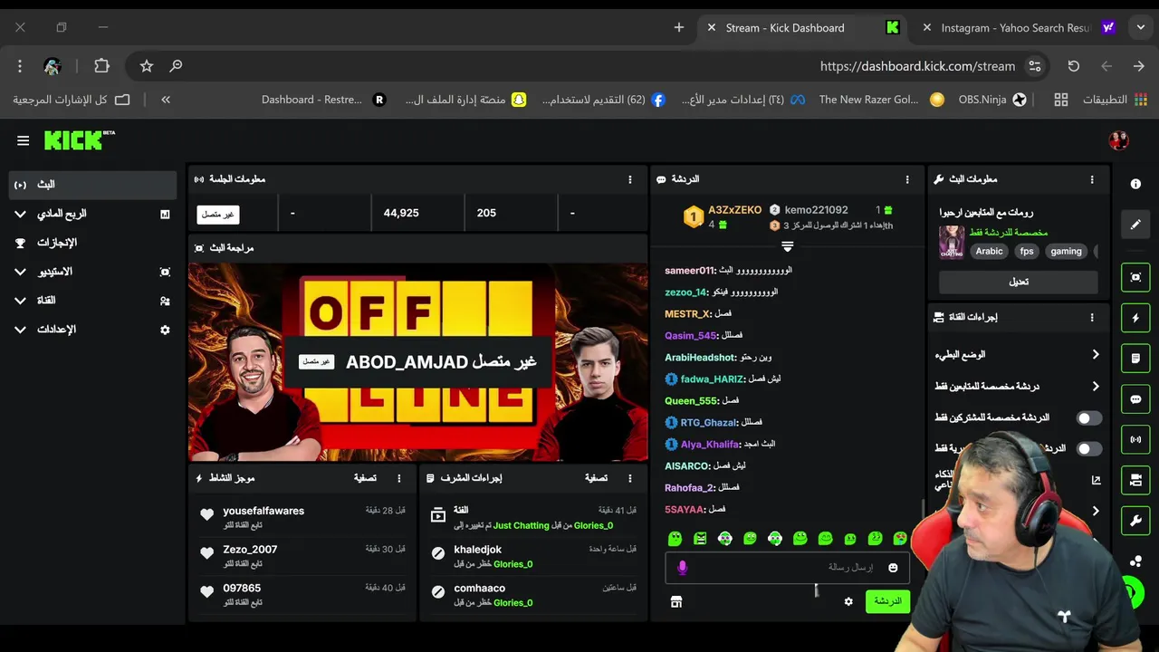Viewport: 1159px width, 652px height.
Task: Click تصفية filter in activity feed
Action: [x=365, y=478]
